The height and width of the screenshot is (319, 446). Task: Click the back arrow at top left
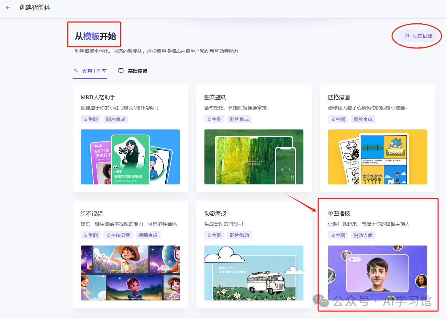pyautogui.click(x=8, y=7)
